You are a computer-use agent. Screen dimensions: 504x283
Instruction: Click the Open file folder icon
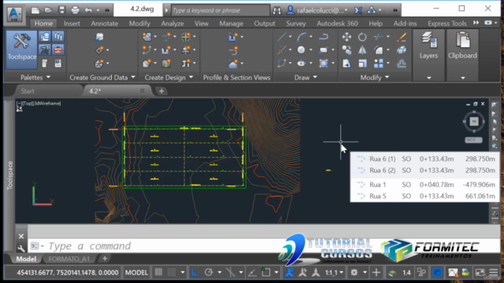(49, 10)
